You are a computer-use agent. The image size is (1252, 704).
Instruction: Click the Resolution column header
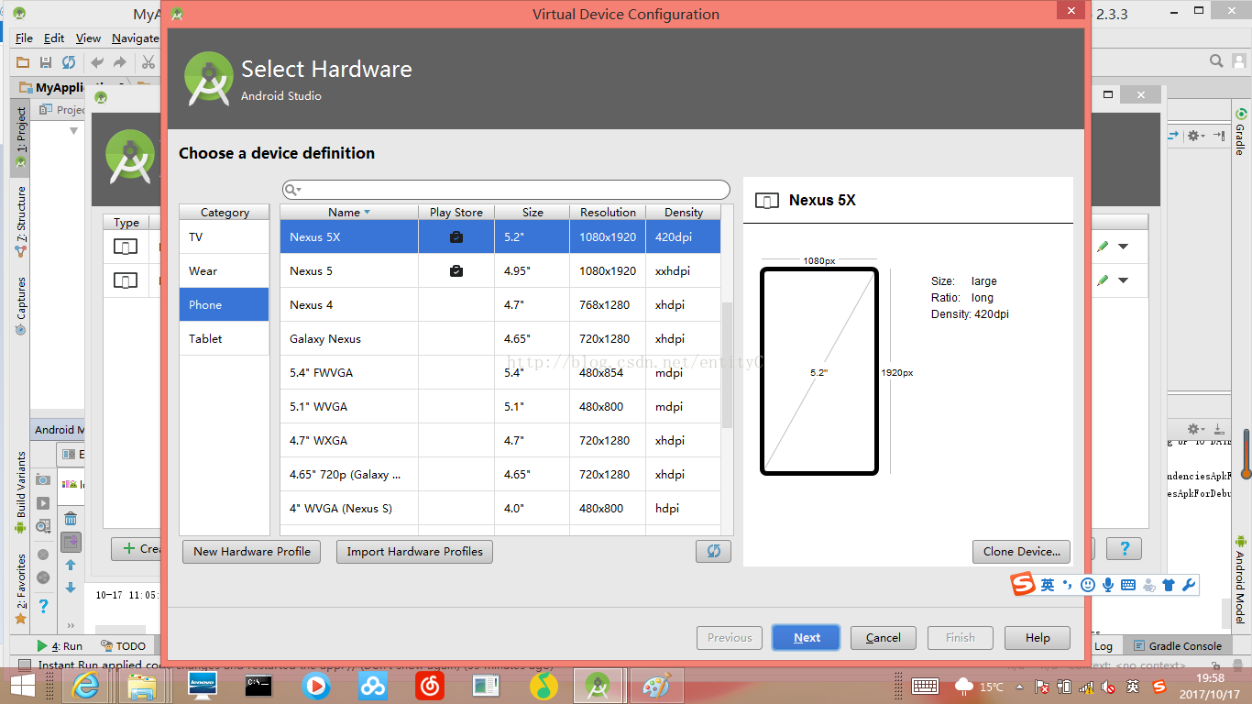coord(608,212)
